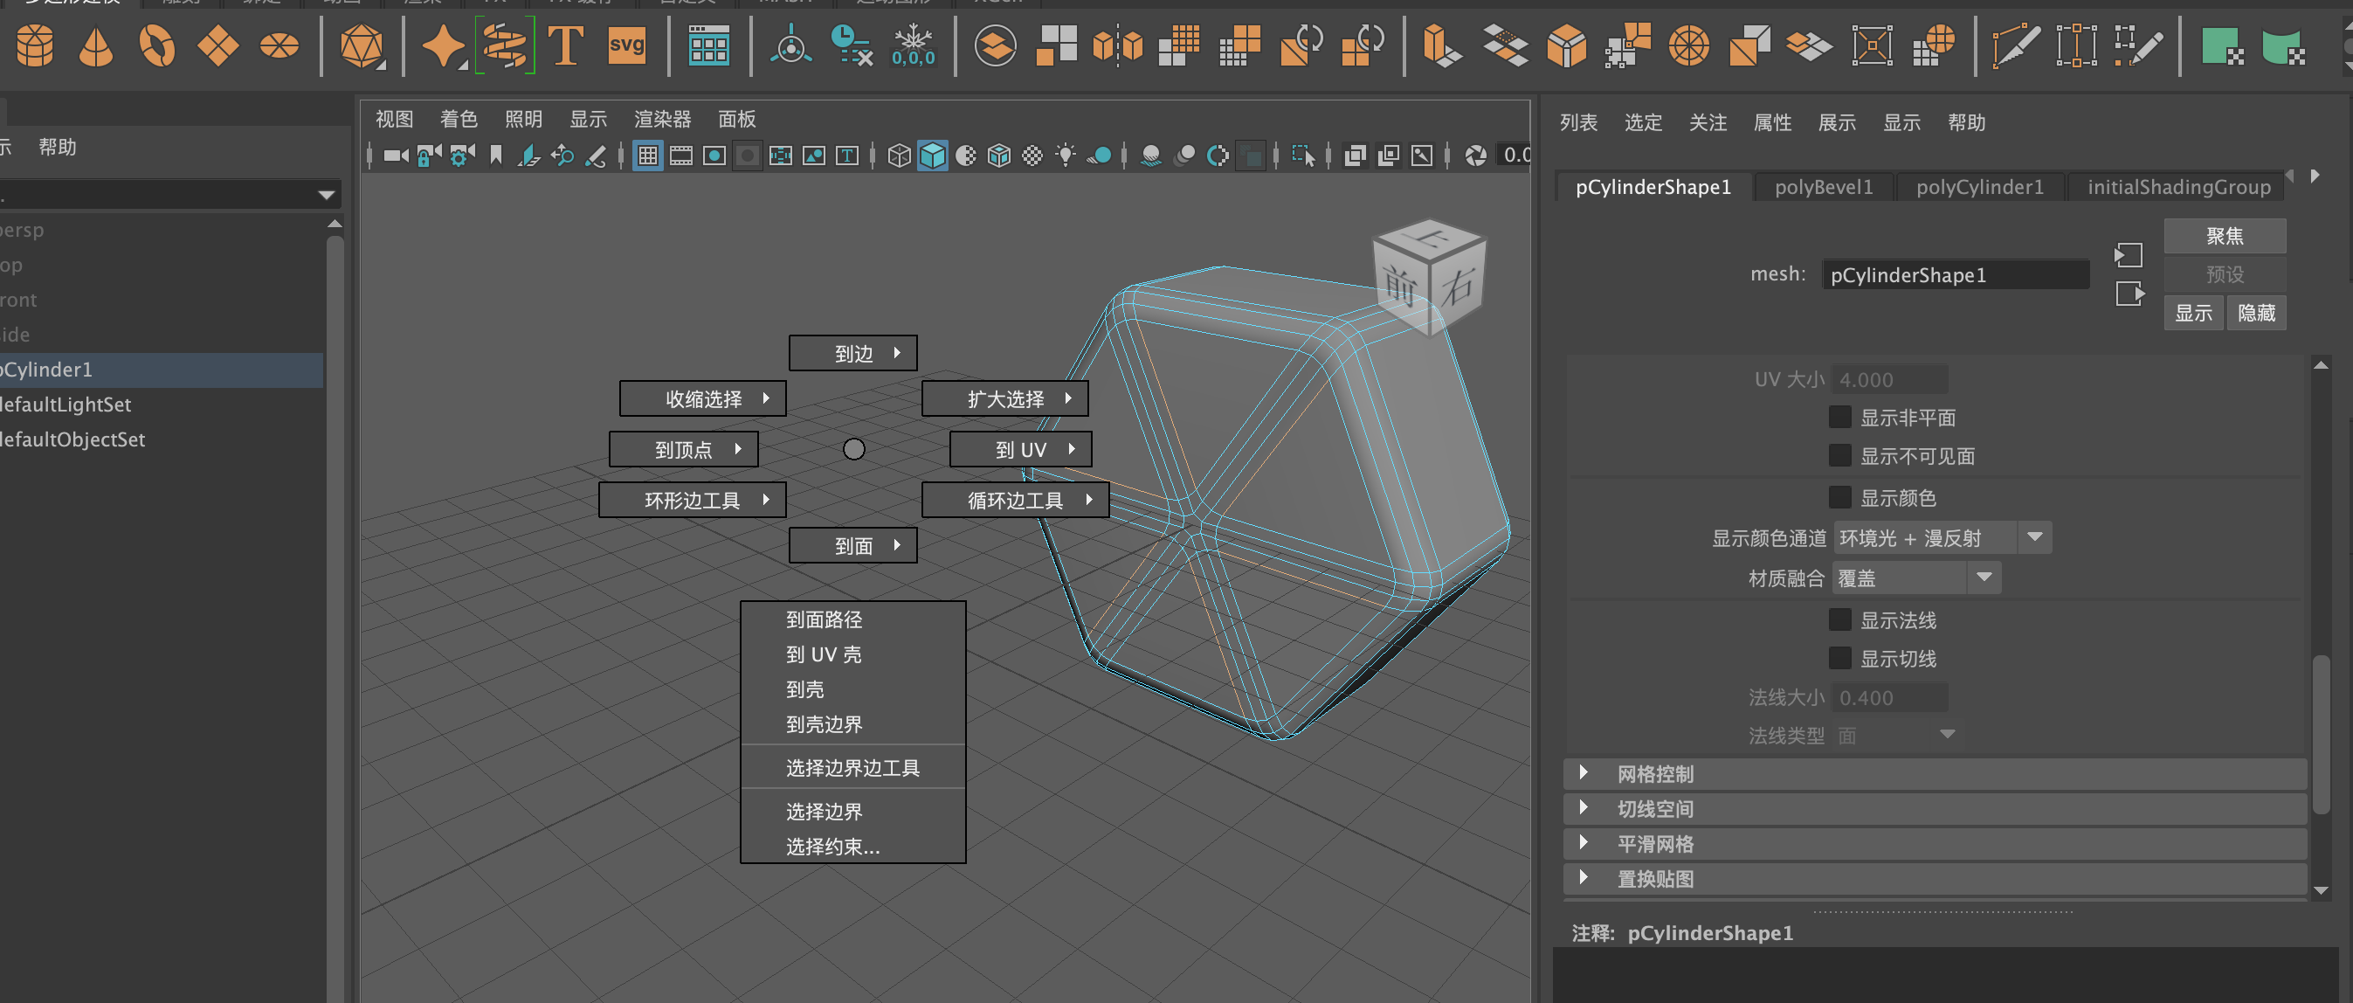Click the SVG tool shelf icon

coord(626,45)
